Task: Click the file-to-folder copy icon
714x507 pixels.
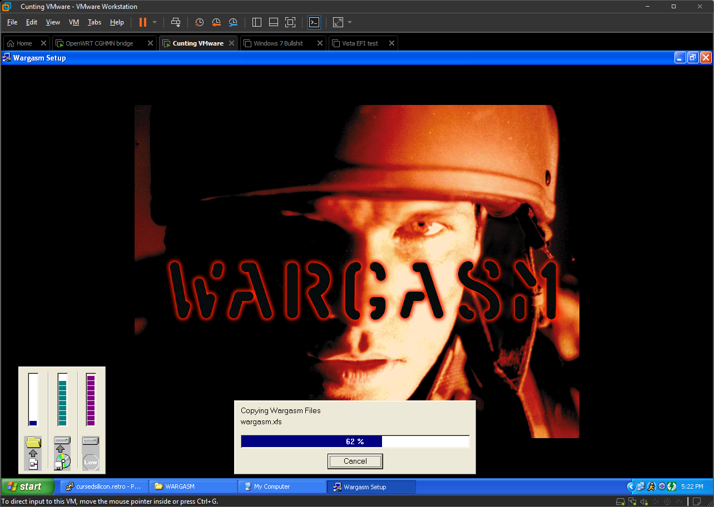Action: 33,453
